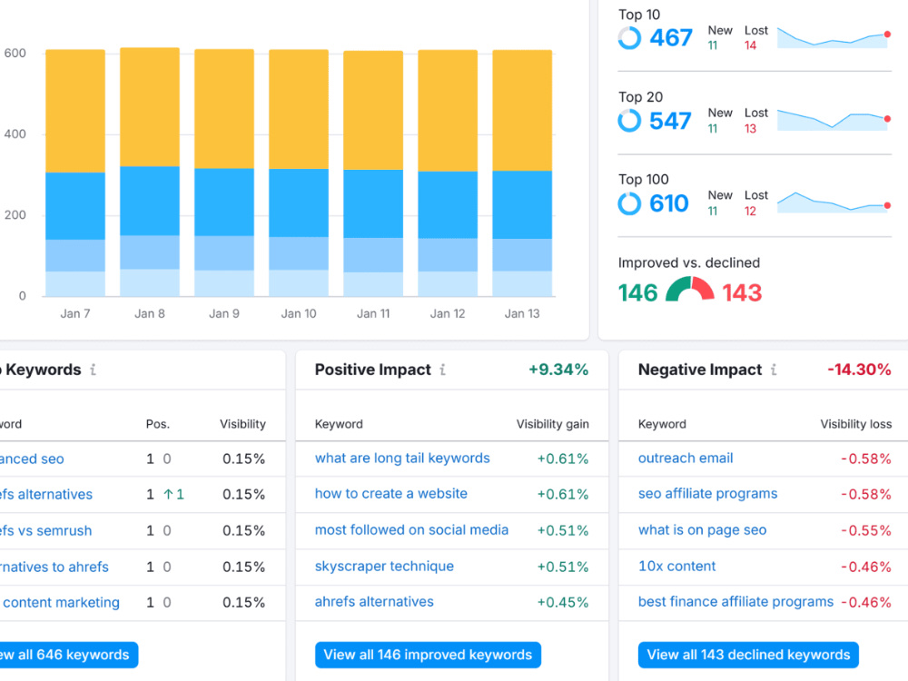Select the Jan 10 stacked bar
The height and width of the screenshot is (681, 908).
point(299,173)
